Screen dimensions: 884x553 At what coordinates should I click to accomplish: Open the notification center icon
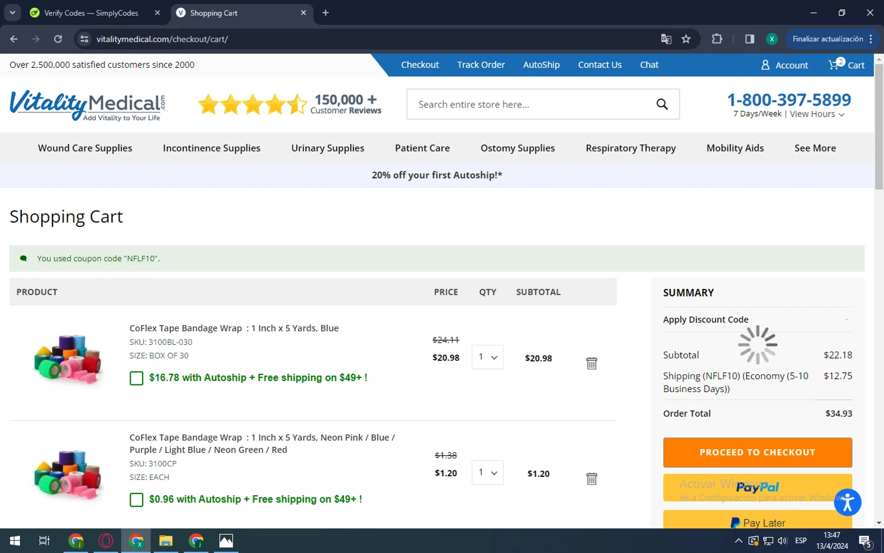click(865, 541)
